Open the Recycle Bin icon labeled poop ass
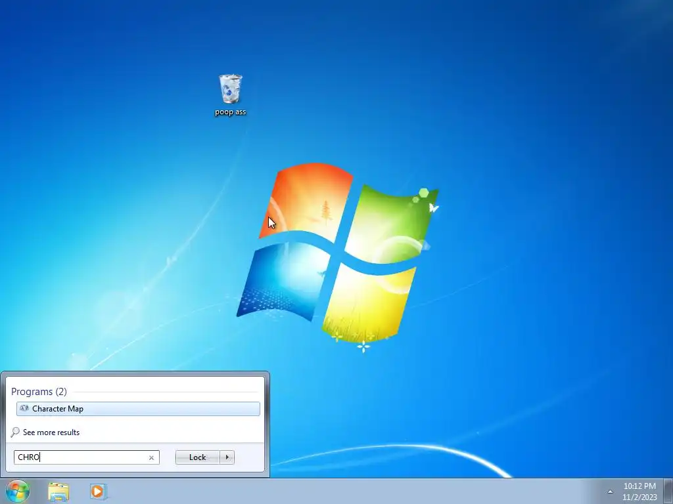The width and height of the screenshot is (673, 504). pyautogui.click(x=231, y=94)
